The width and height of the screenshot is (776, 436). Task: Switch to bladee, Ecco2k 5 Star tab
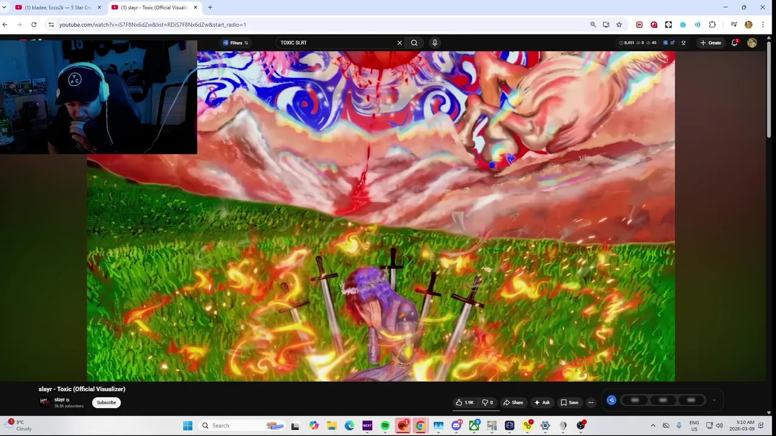pos(58,7)
